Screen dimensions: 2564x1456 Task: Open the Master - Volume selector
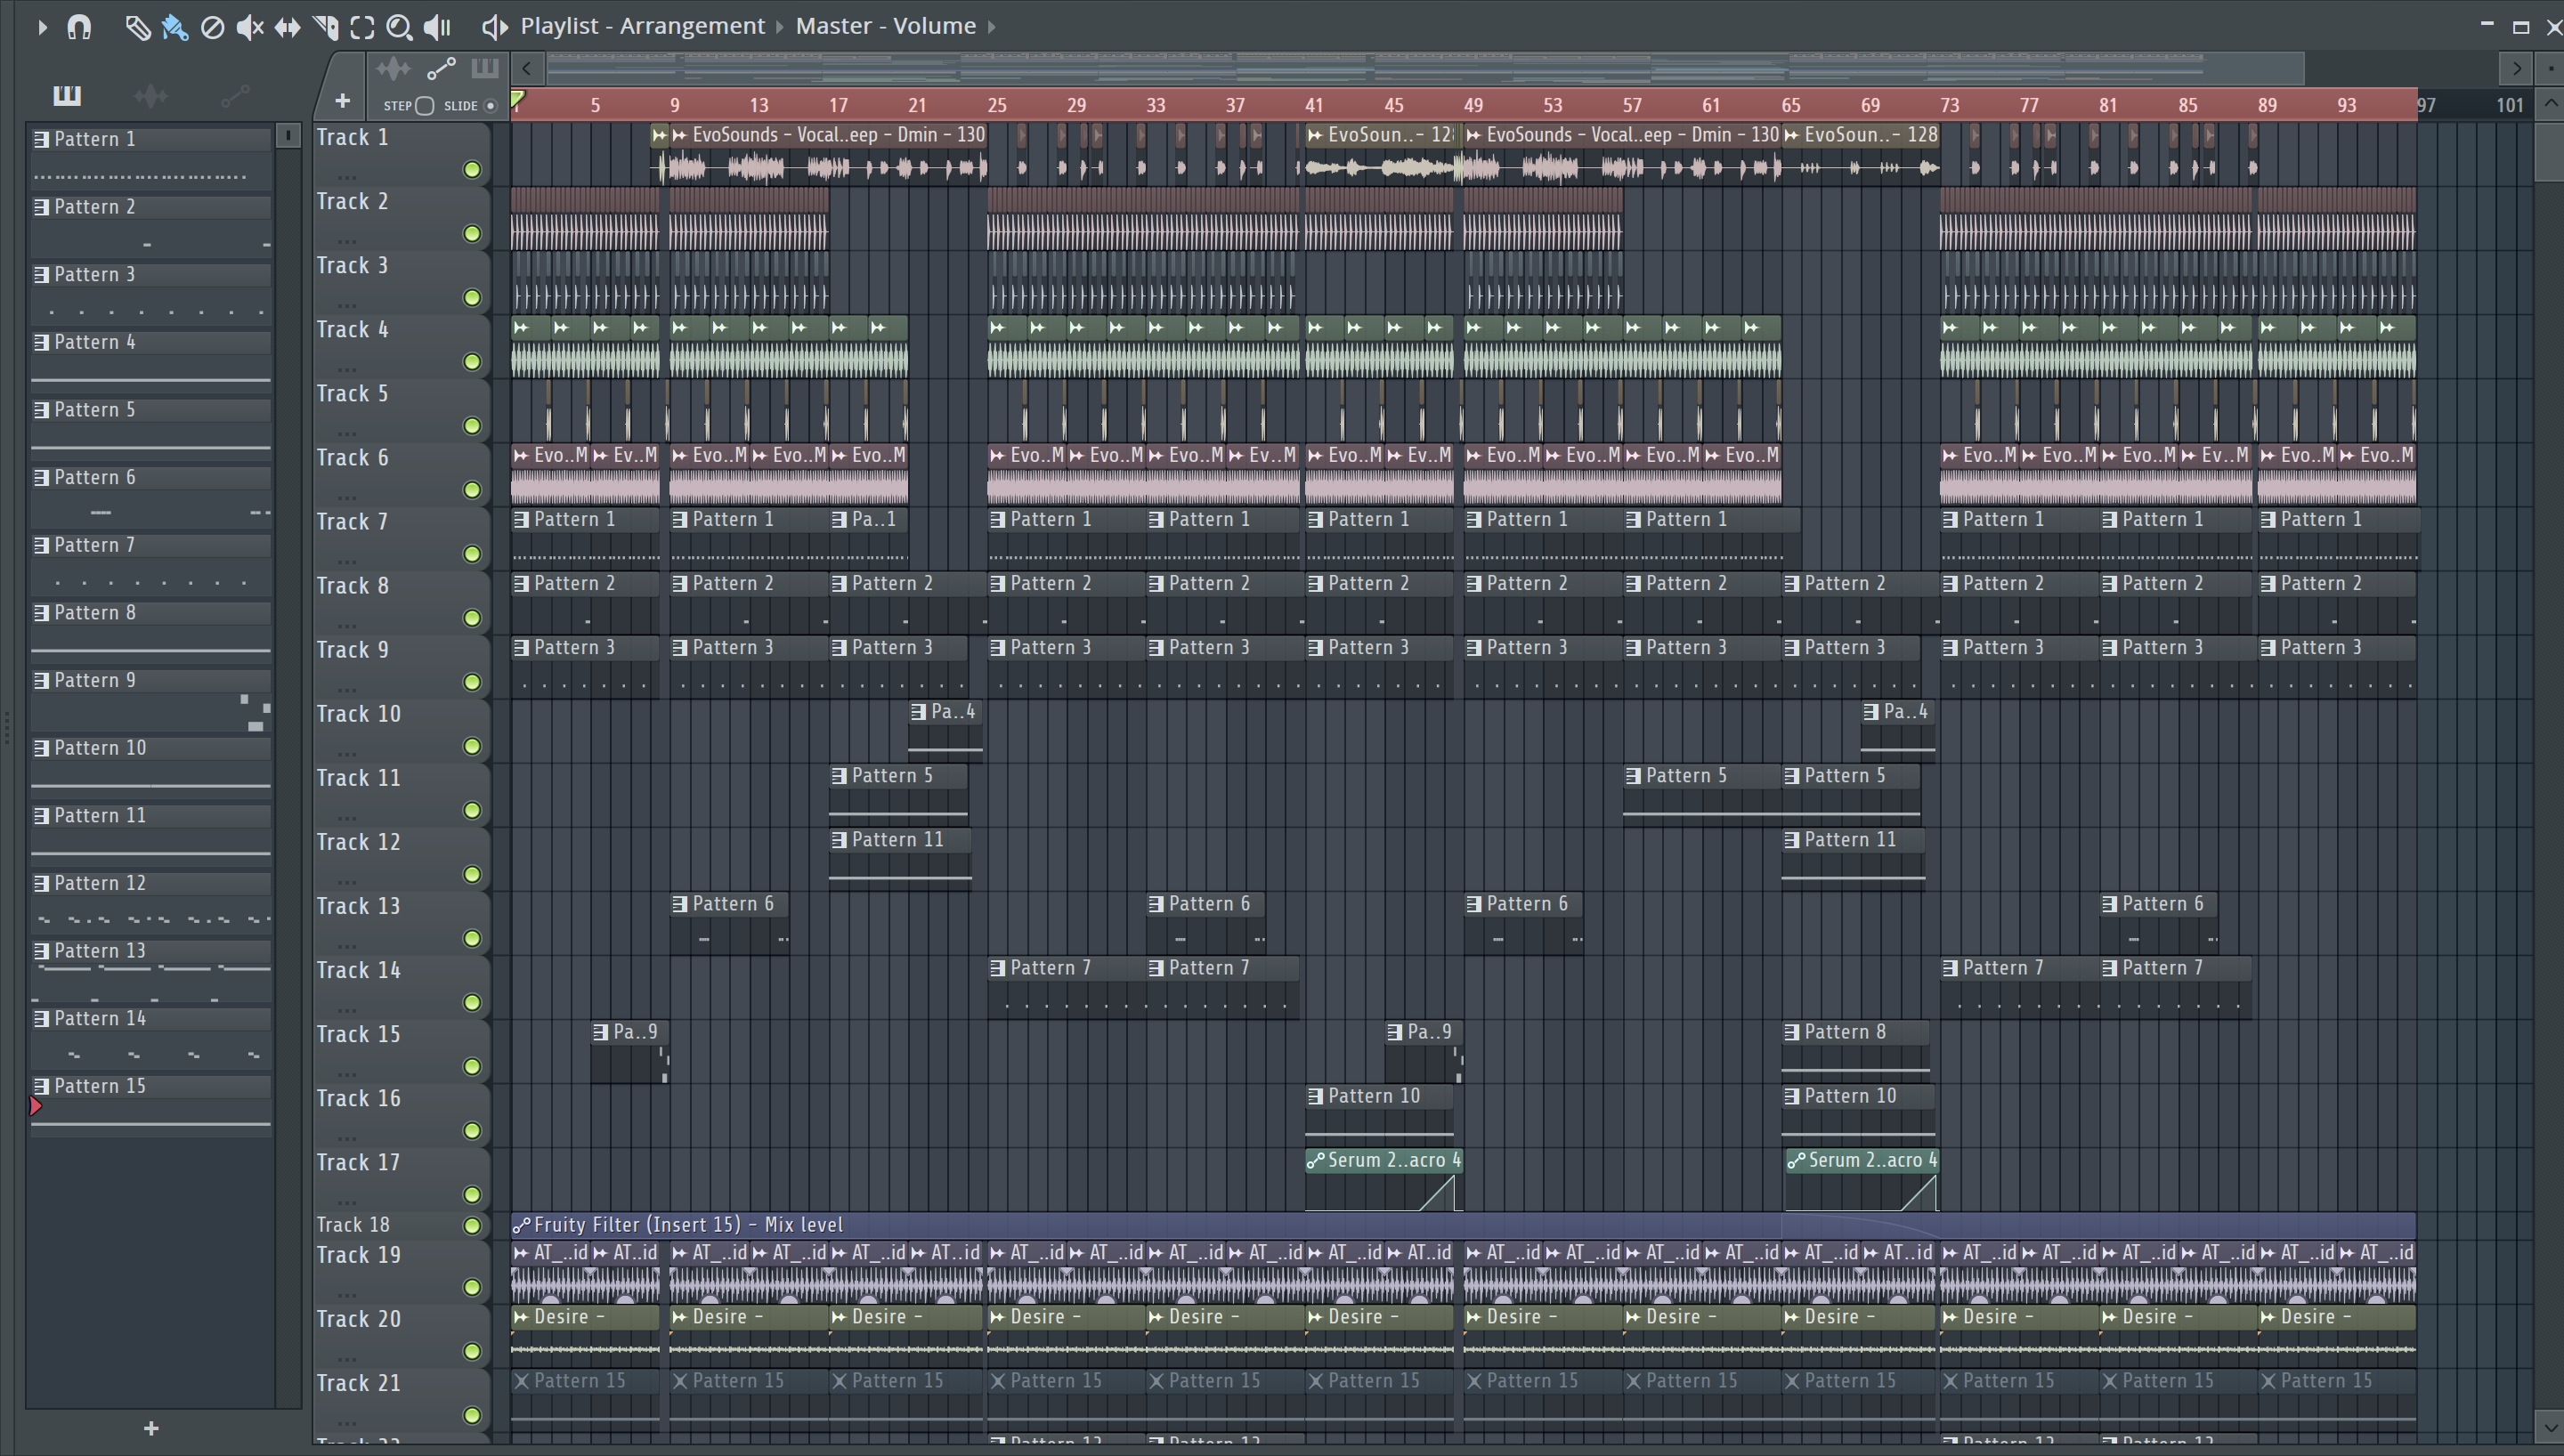point(885,26)
